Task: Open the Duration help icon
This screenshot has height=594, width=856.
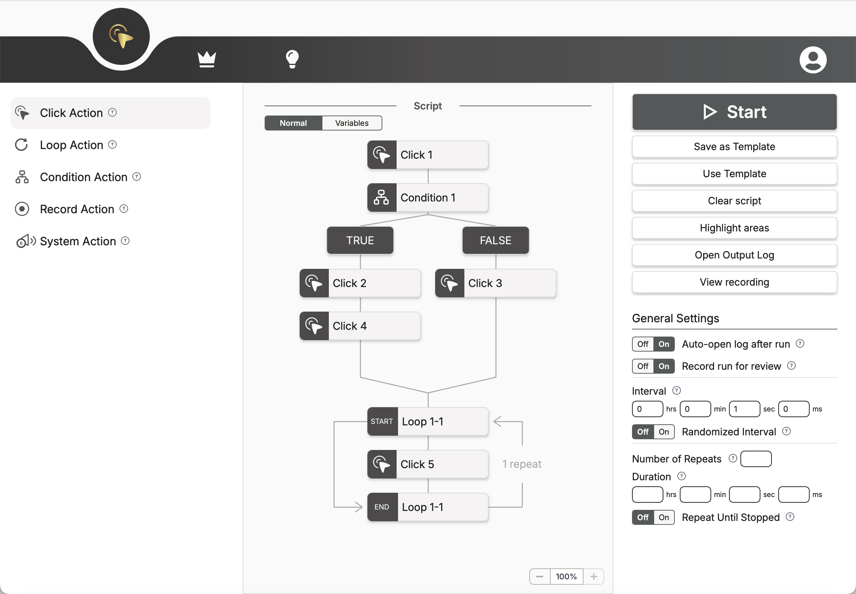Action: [x=681, y=476]
